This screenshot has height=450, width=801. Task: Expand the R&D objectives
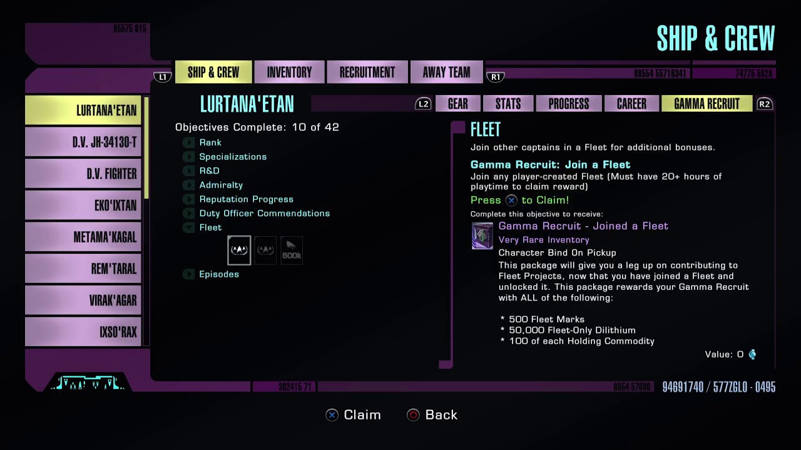point(188,171)
